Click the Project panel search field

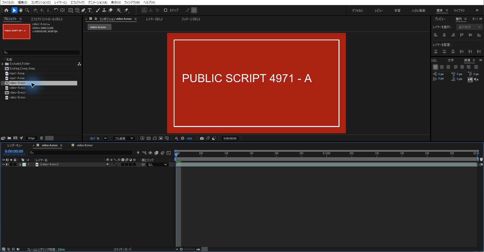41,52
